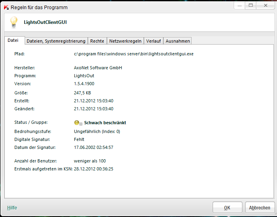Click the weniger als 100 user count
Viewport: 277px width, 217px height.
coord(90,161)
